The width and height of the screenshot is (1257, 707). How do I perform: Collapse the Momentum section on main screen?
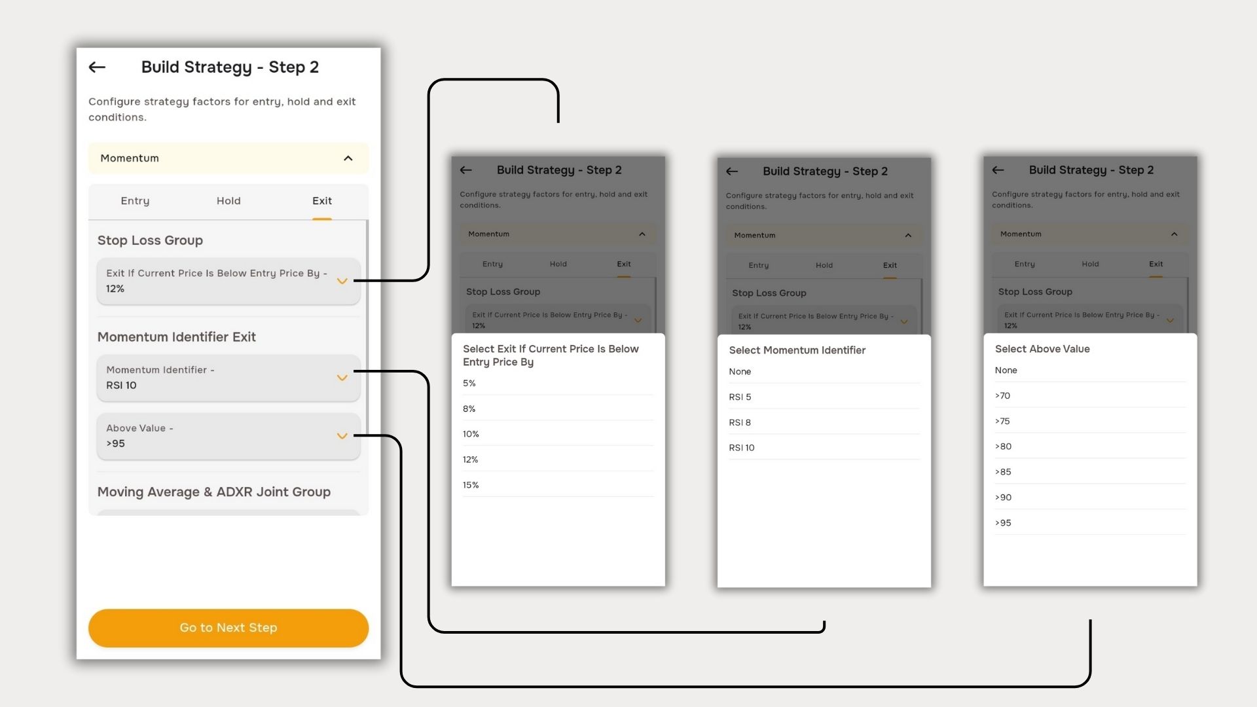[x=348, y=158]
